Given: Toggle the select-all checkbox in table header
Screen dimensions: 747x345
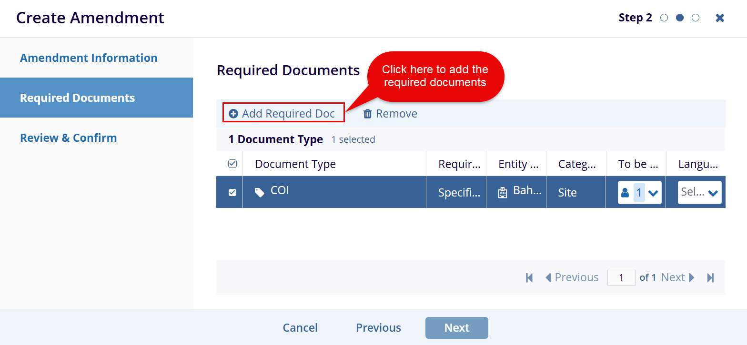Looking at the screenshot, I should 232,164.
